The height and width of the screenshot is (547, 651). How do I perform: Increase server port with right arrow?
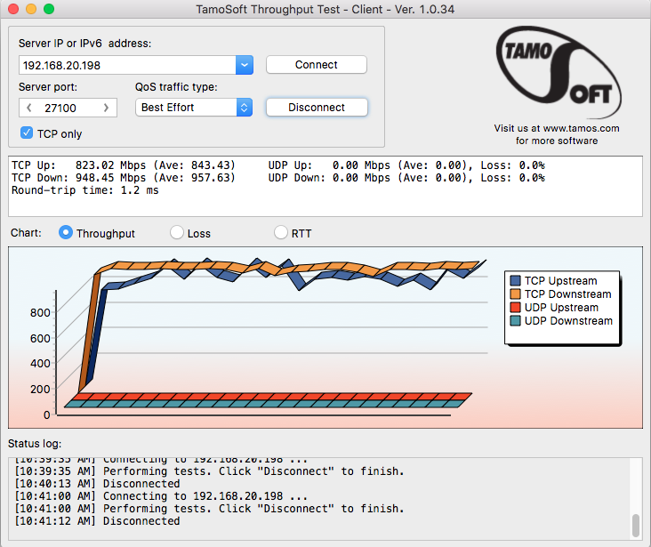pyautogui.click(x=107, y=108)
